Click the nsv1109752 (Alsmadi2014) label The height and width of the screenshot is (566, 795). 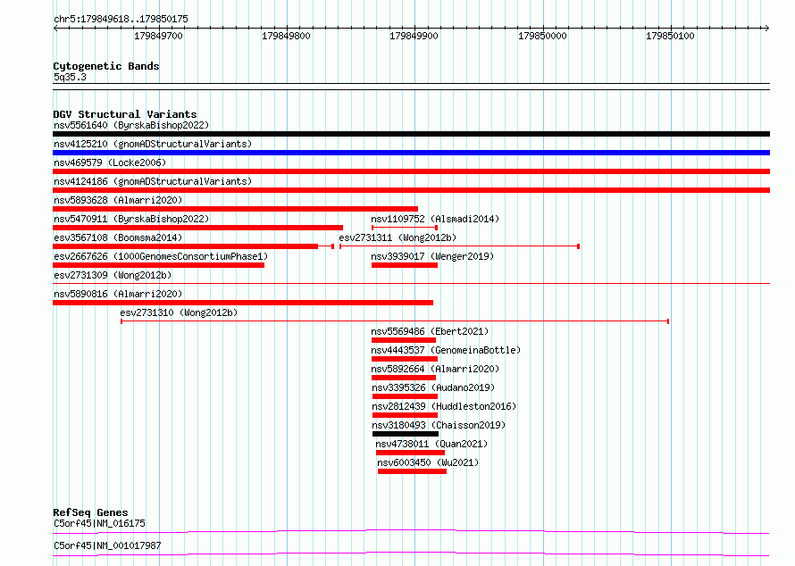pos(435,219)
